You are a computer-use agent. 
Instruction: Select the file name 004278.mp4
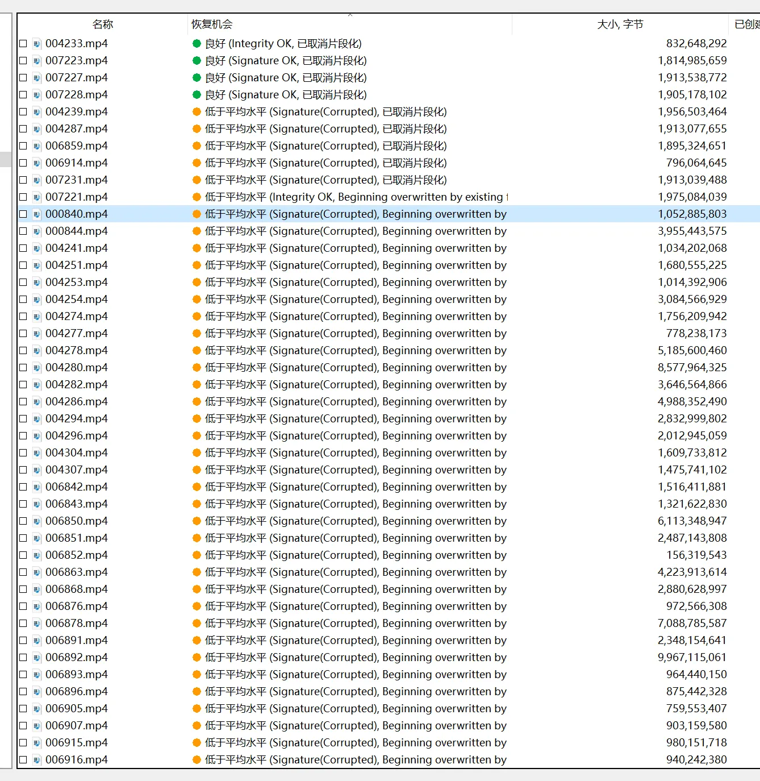pos(77,351)
